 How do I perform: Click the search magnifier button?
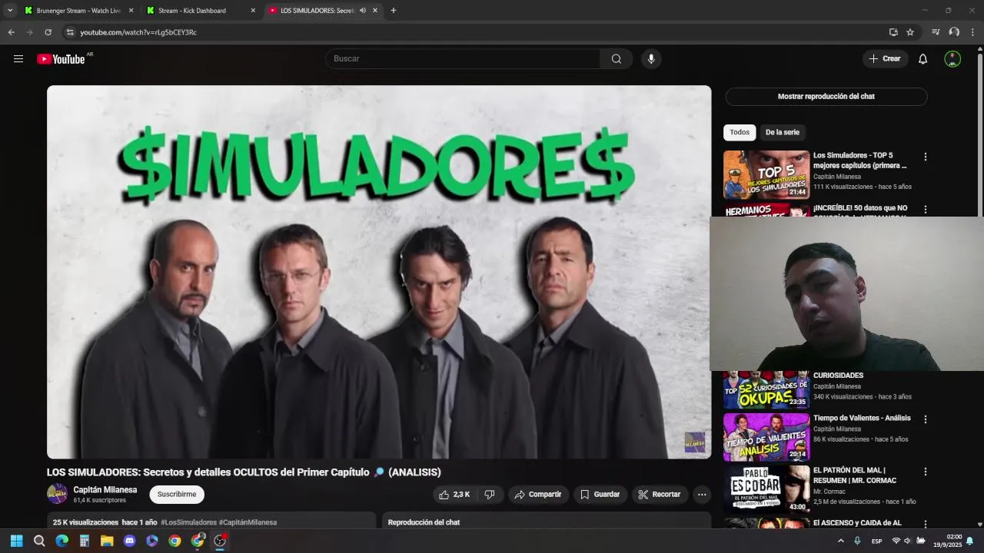pyautogui.click(x=617, y=59)
